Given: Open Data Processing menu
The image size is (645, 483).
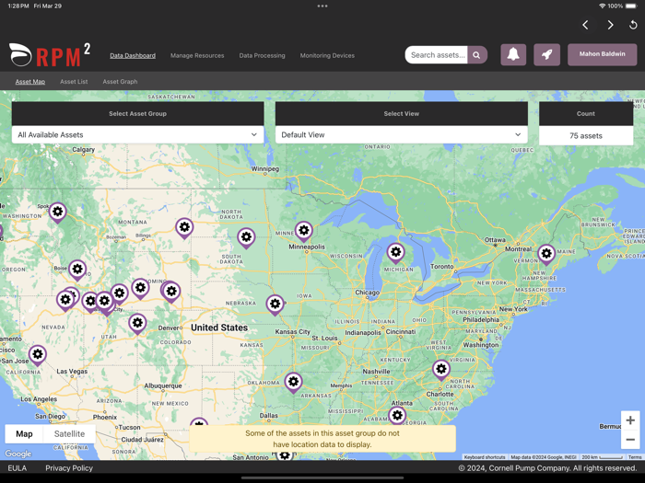Looking at the screenshot, I should pos(262,55).
